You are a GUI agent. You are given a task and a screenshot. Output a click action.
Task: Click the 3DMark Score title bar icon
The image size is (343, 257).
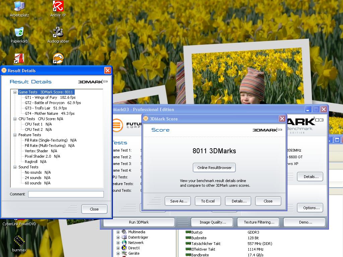(x=146, y=119)
